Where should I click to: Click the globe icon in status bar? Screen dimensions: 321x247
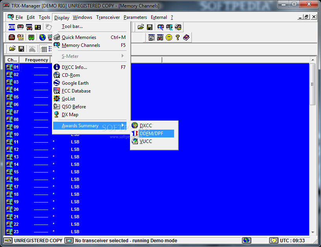[247, 240]
